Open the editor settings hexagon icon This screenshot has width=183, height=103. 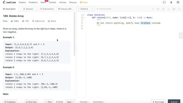[174, 9]
